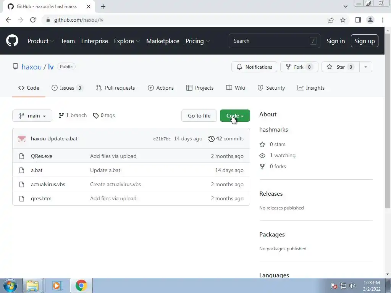
Task: Switch to the Pull requests tab
Action: 115,88
